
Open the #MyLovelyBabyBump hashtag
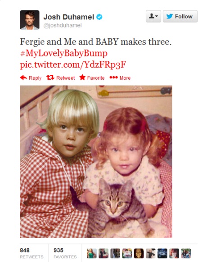pyautogui.click(x=64, y=53)
